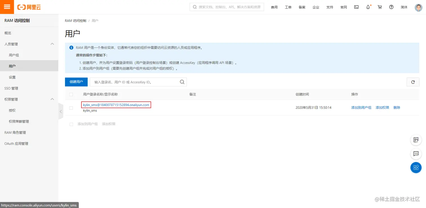This screenshot has width=426, height=208.
Task: Click the 用户登录名称/显示名称 column header
Action: (100, 94)
